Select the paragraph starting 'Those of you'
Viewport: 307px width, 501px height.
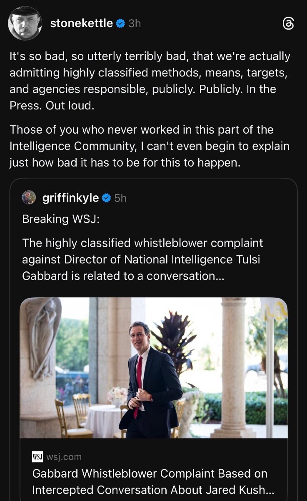(149, 146)
